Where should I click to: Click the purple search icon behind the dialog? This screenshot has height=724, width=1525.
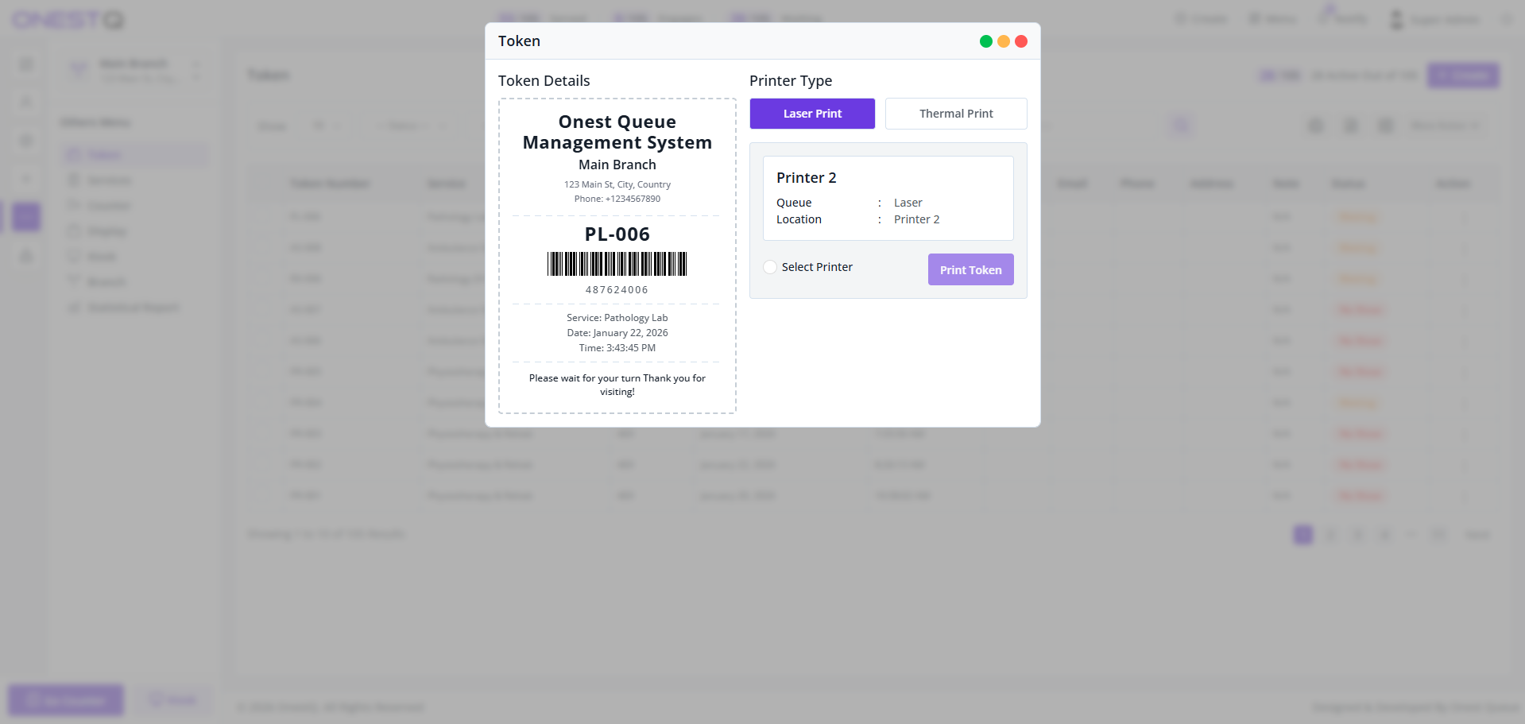point(1180,126)
